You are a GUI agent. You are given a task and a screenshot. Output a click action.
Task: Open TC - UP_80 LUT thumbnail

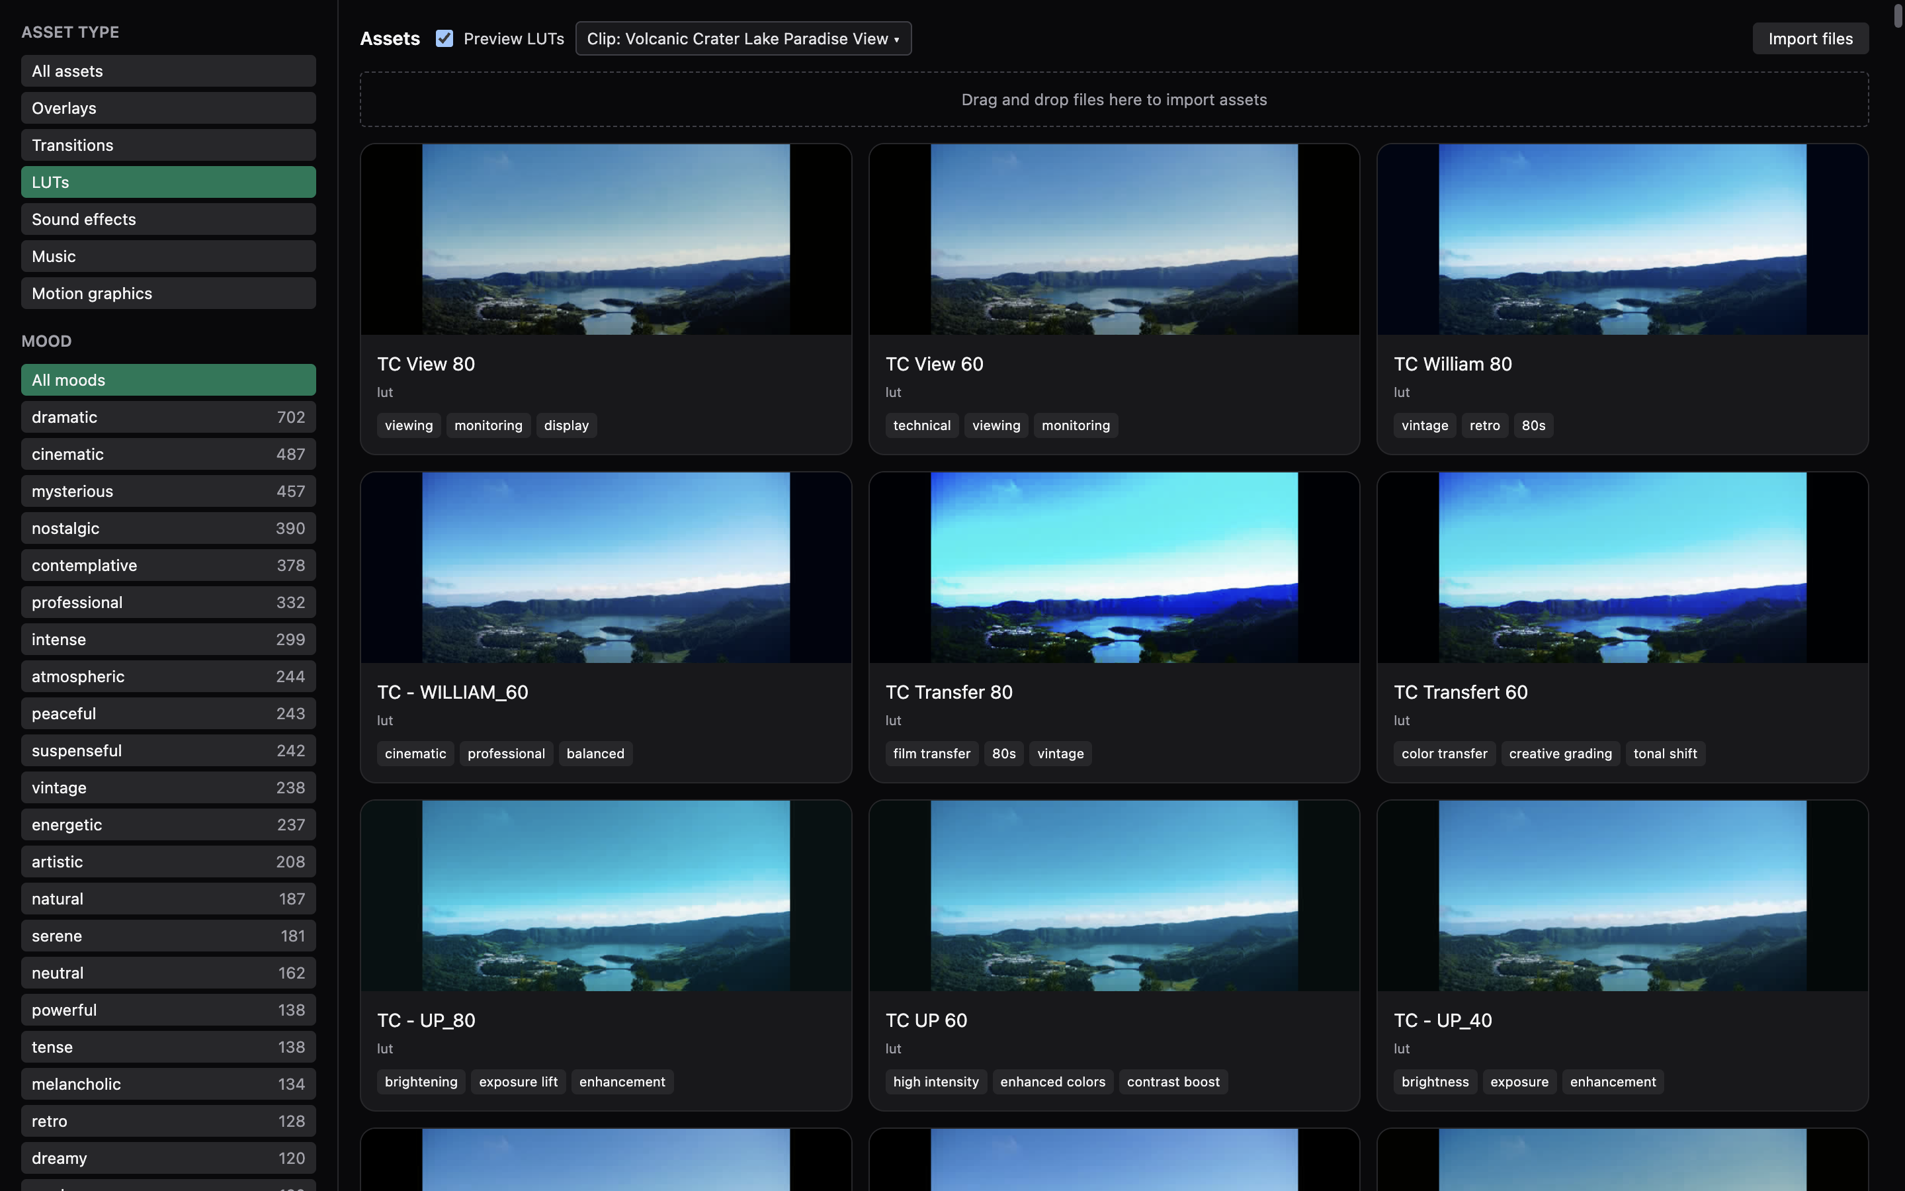605,896
